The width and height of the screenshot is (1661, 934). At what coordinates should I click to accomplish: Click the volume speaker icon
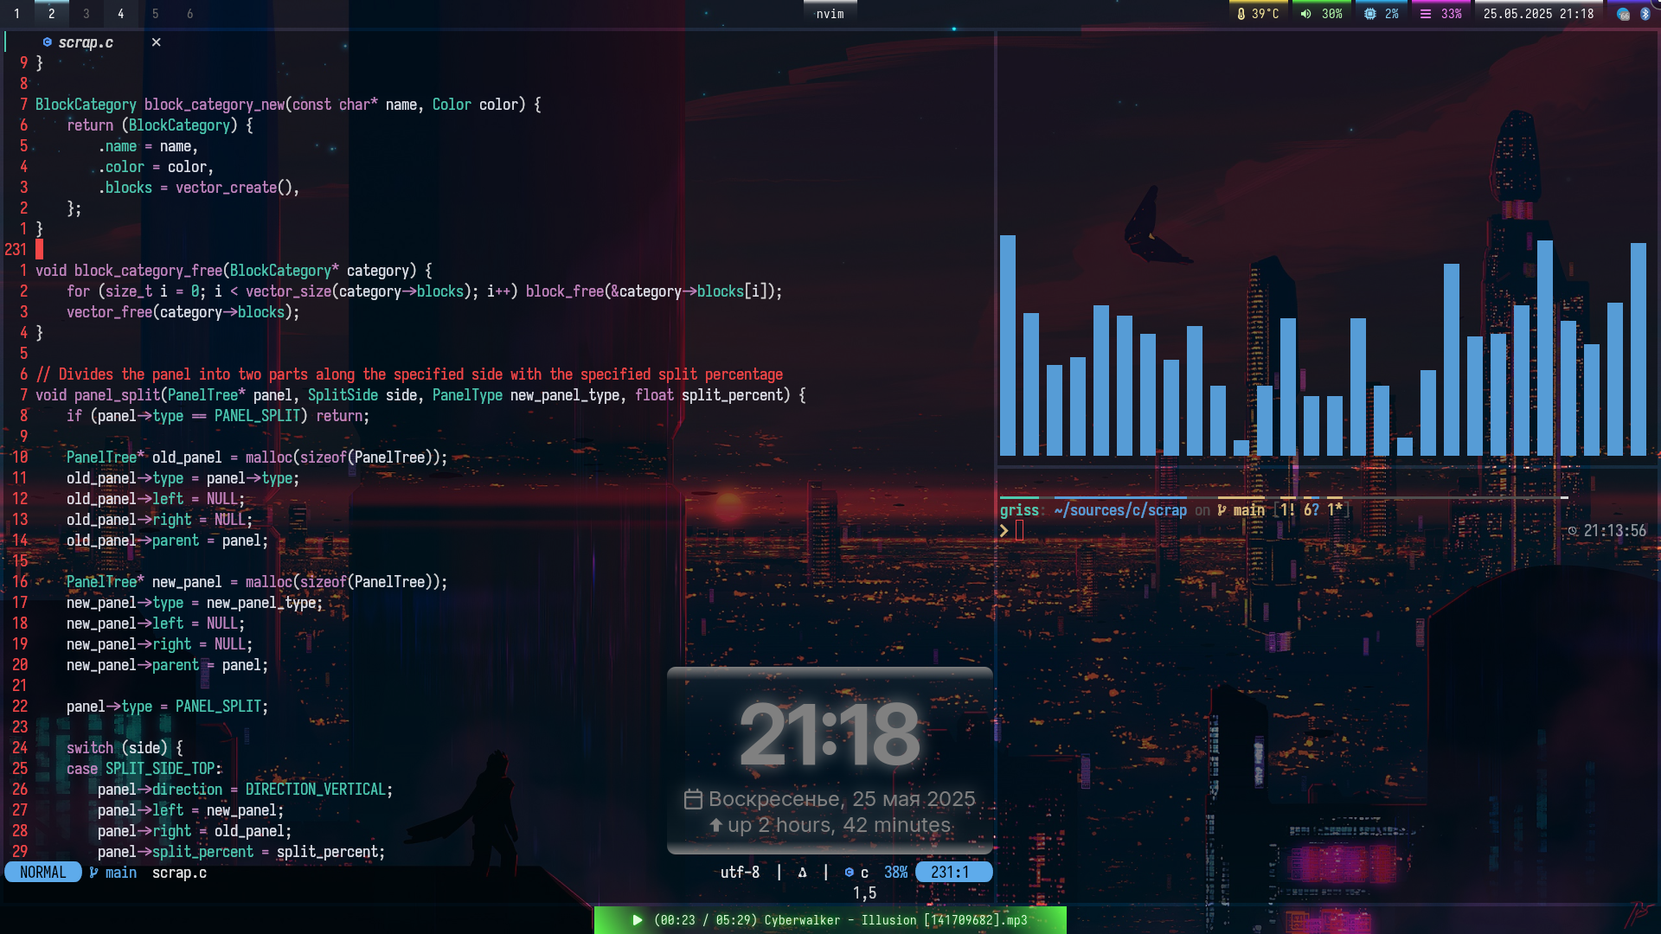pyautogui.click(x=1305, y=14)
